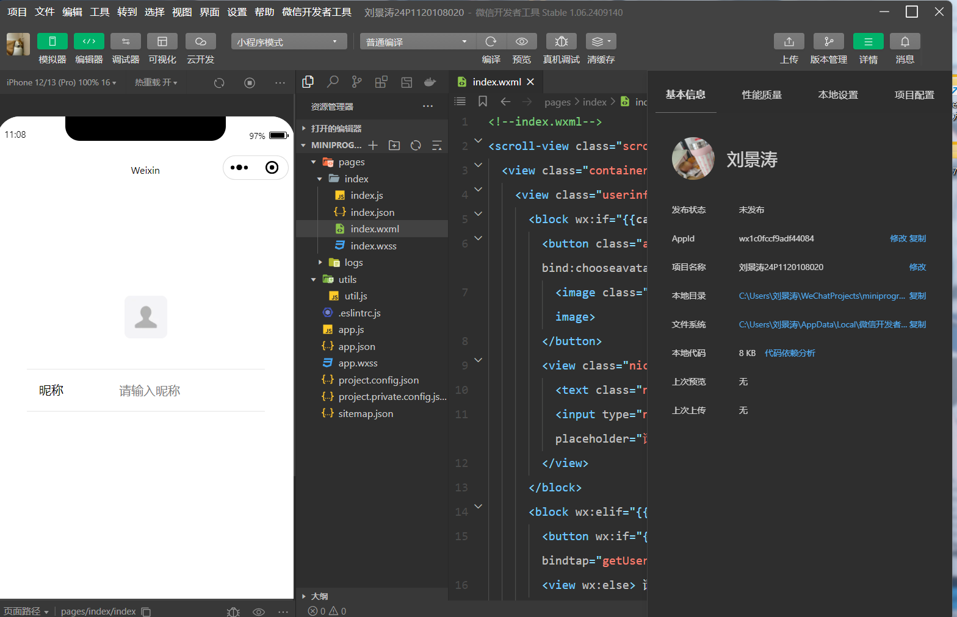This screenshot has height=617, width=957.
Task: Open 云开发 cloud development
Action: pos(201,41)
